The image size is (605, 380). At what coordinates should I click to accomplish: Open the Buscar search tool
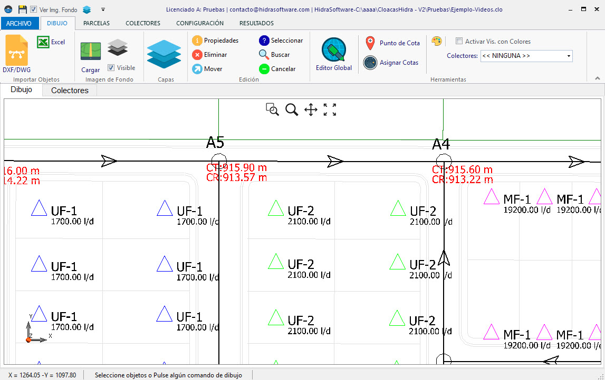274,55
